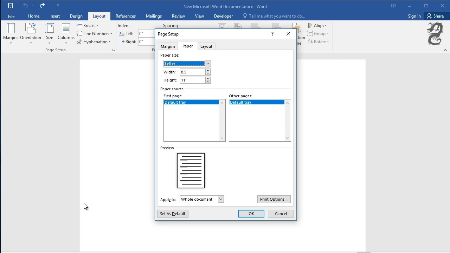This screenshot has width=450, height=253.
Task: Open the Breaks dropdown
Action: 88,25
